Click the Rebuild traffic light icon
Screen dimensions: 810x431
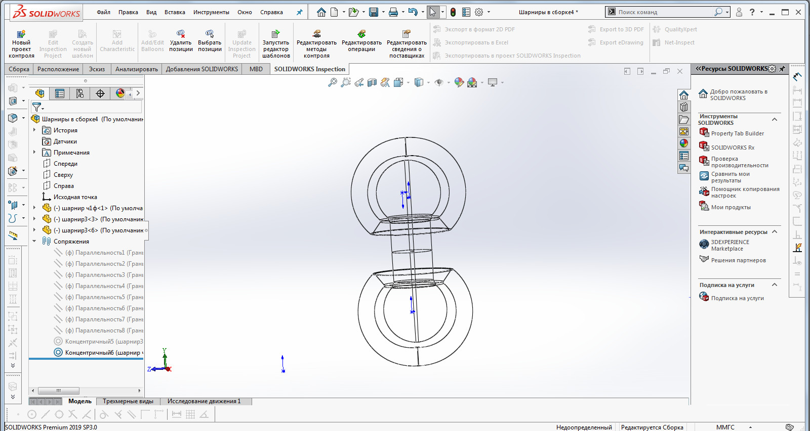453,12
